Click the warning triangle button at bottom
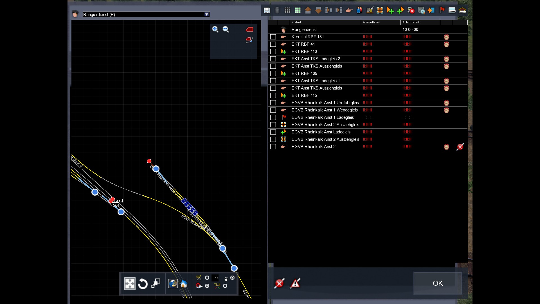Viewport: 540px width, 304px height. tap(295, 283)
